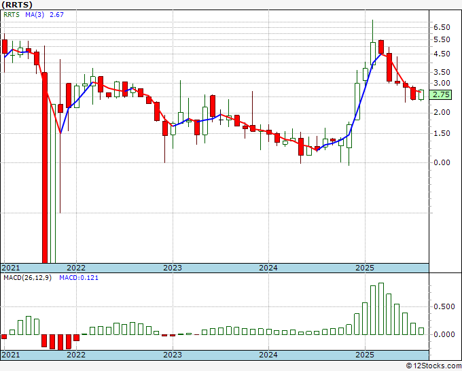Click the 2.00 price axis label
Image resolution: width=462 pixels, height=371 pixels.
[442, 112]
